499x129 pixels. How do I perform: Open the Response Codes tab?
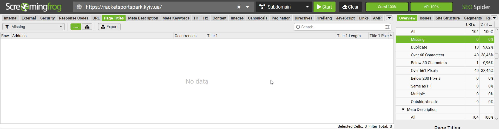click(x=74, y=18)
